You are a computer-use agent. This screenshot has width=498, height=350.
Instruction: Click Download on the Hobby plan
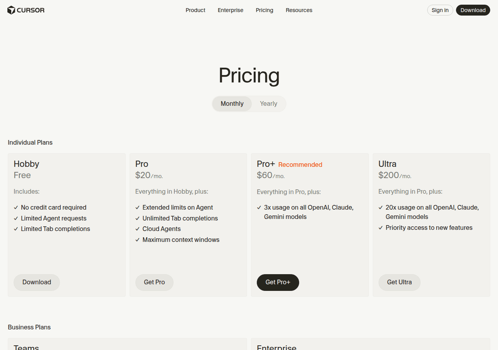point(37,282)
